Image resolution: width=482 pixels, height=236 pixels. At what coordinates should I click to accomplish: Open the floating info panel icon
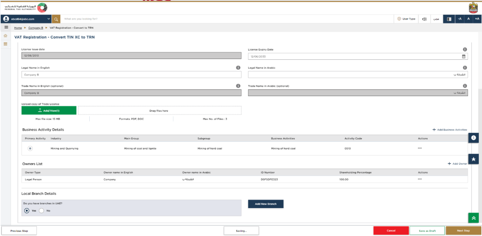pyautogui.click(x=473, y=137)
